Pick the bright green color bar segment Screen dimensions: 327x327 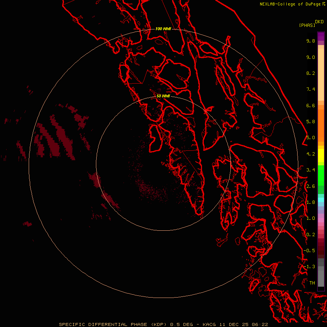pos(321,175)
